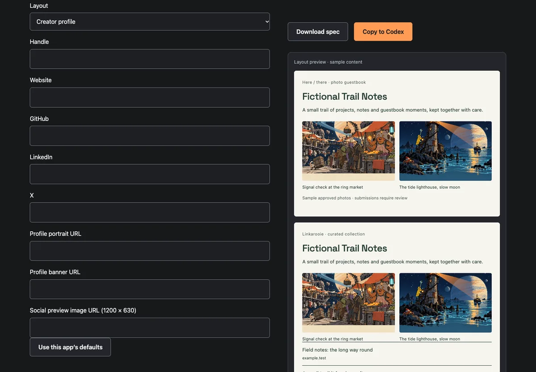Click the ring market image in photo guestbook card
The width and height of the screenshot is (536, 372).
click(348, 151)
